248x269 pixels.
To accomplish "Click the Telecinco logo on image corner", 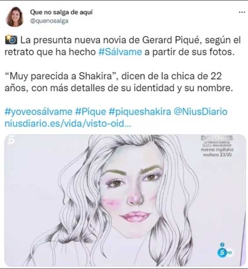I will [x=11, y=140].
